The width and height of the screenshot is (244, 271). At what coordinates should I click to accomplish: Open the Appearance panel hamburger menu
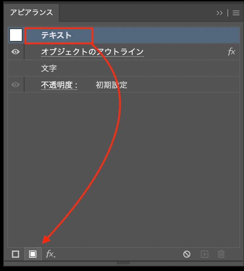pos(236,13)
